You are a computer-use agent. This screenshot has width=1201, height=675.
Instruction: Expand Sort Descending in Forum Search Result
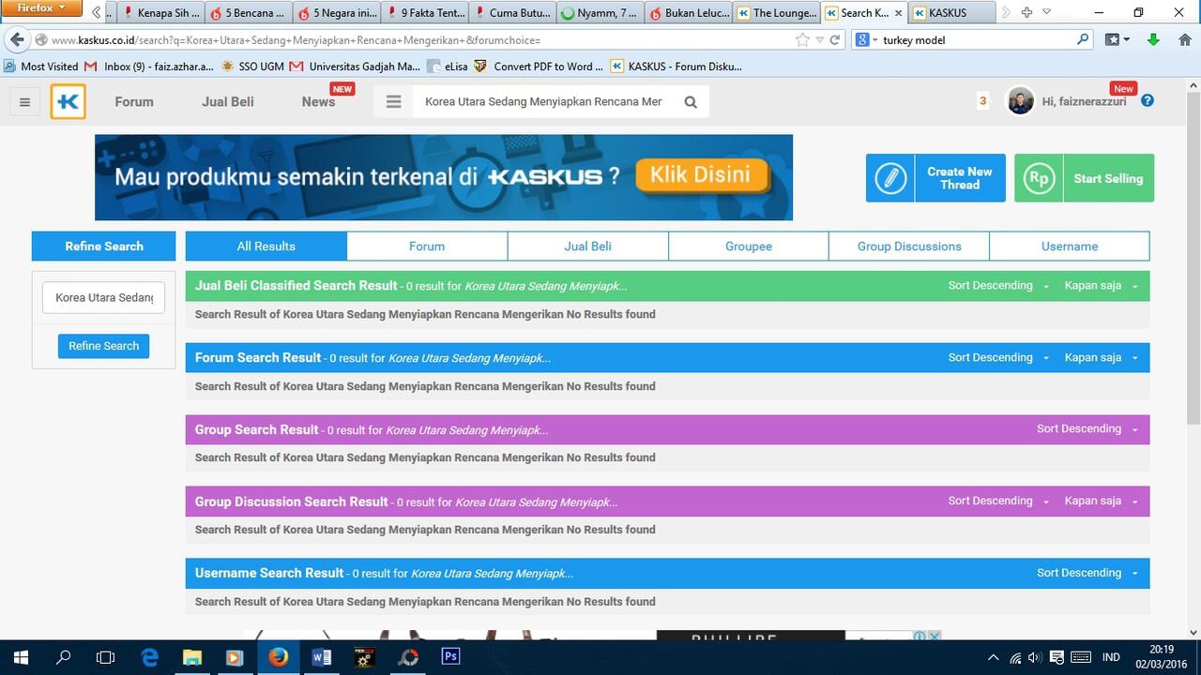coord(998,357)
